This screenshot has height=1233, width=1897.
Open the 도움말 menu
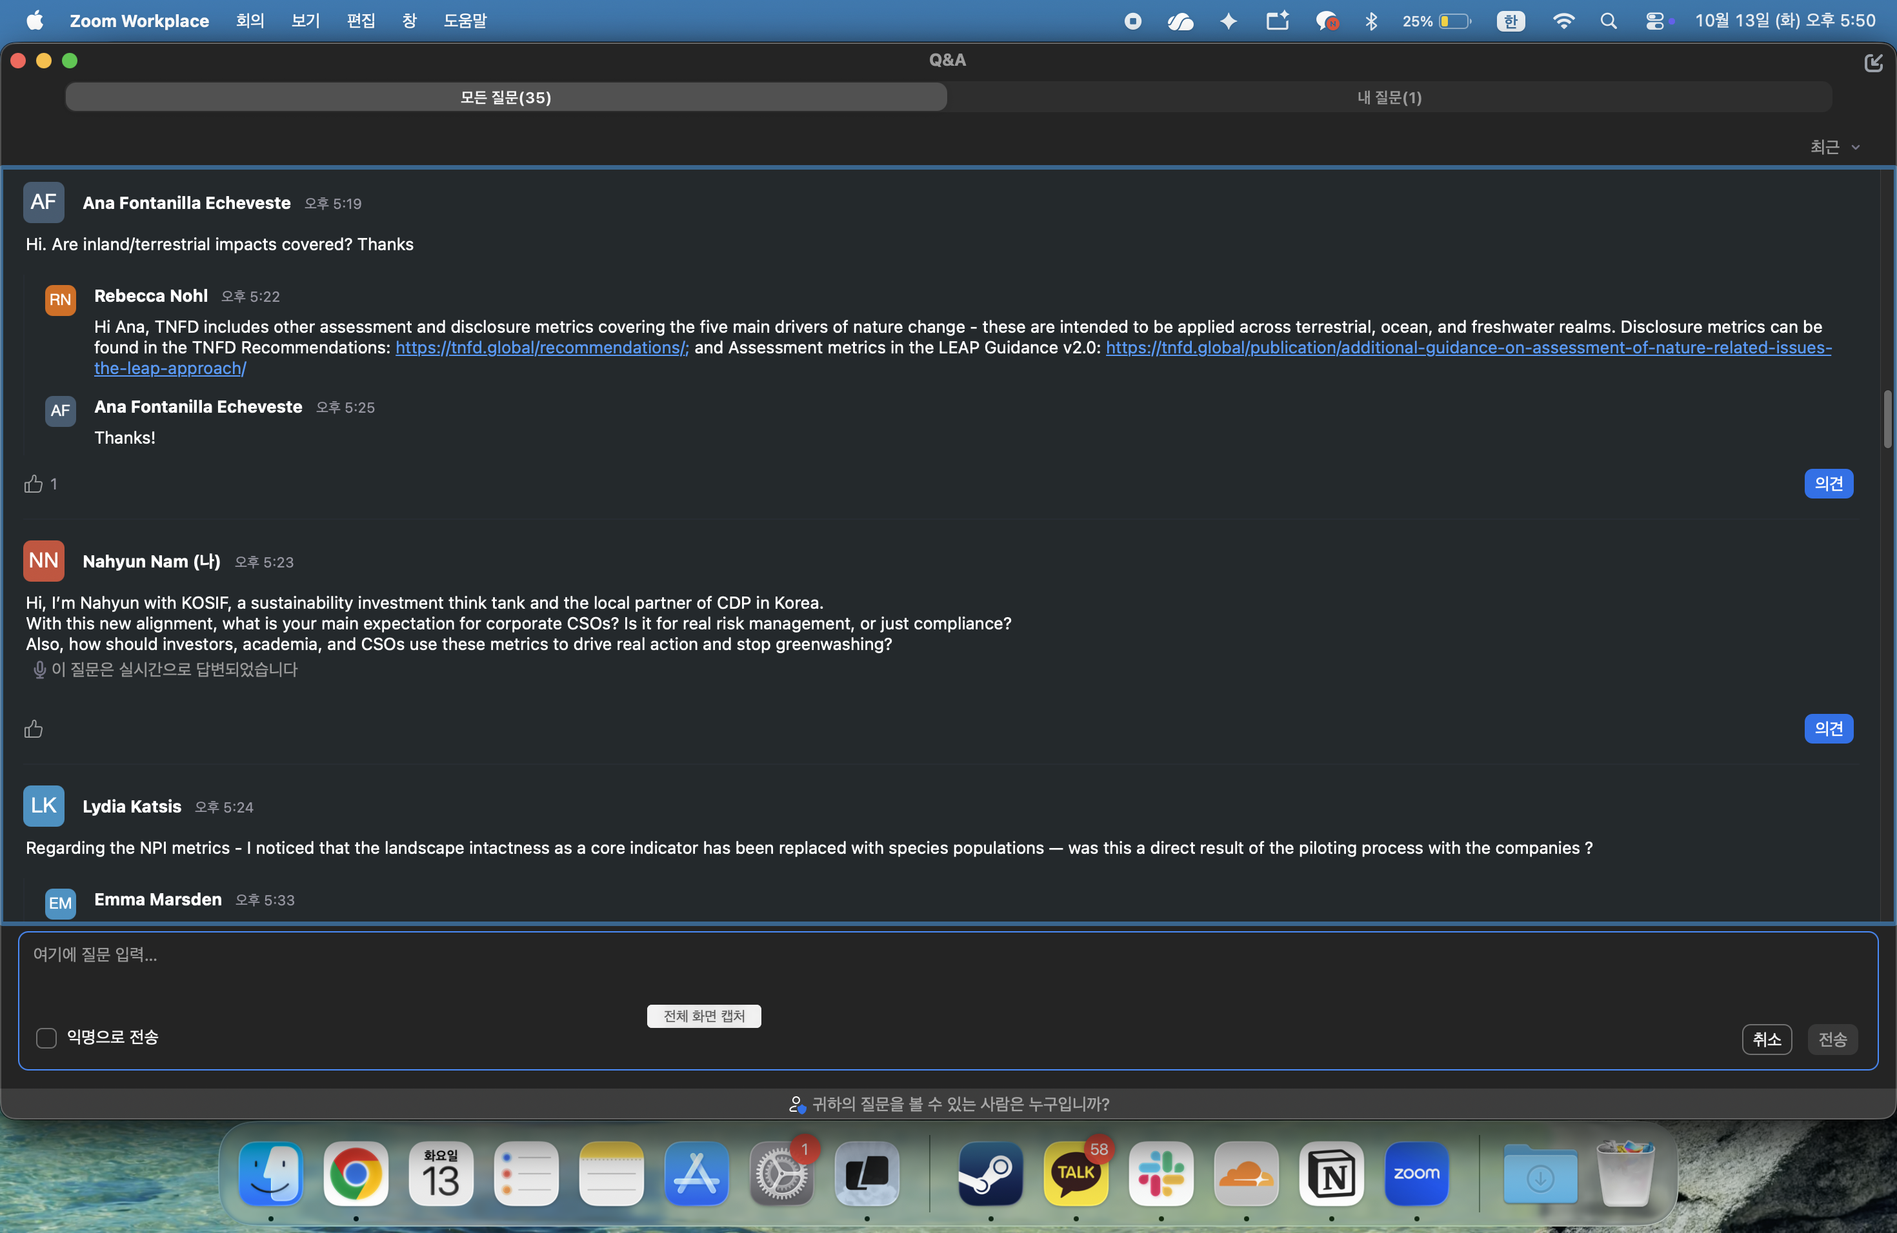[465, 21]
